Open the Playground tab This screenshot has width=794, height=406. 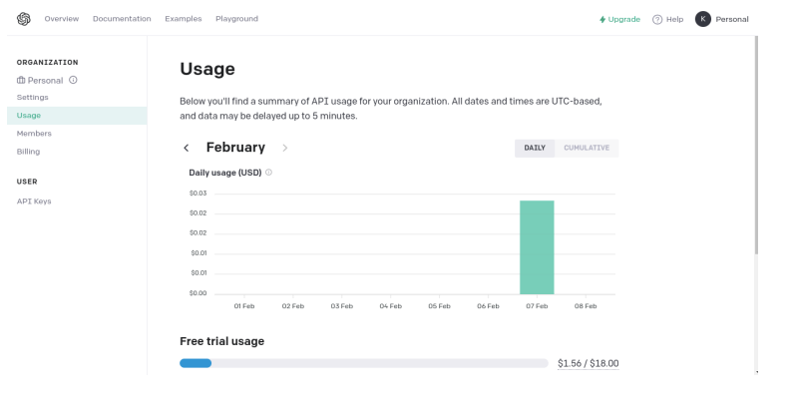tap(236, 19)
